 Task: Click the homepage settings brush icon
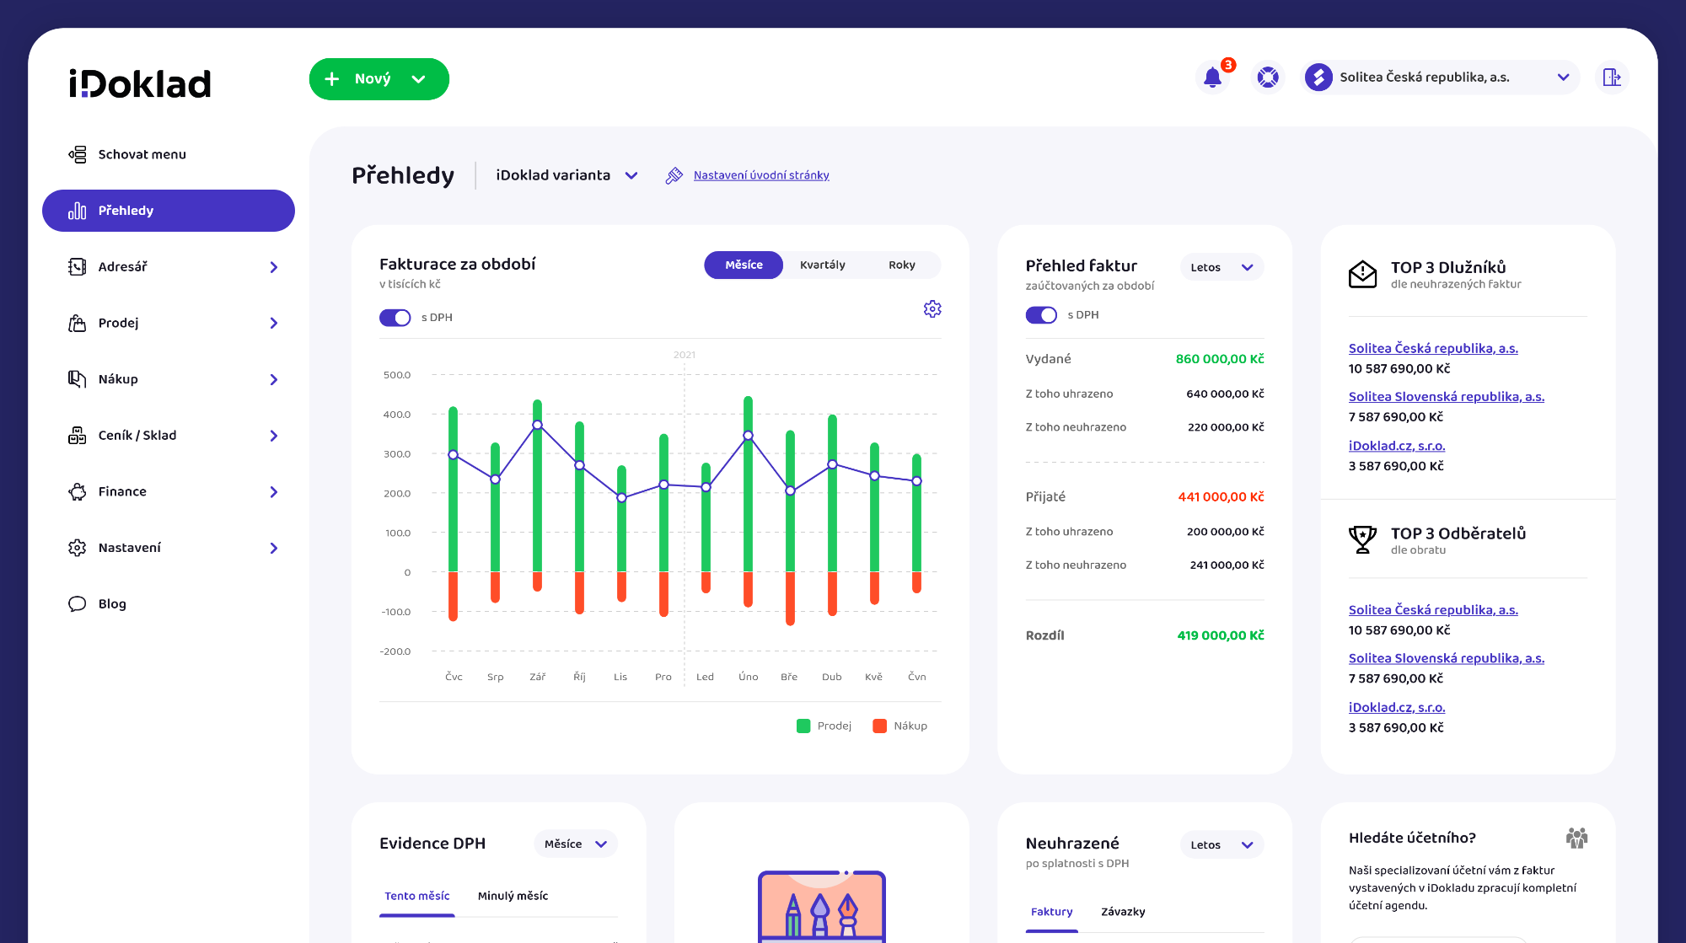(674, 175)
